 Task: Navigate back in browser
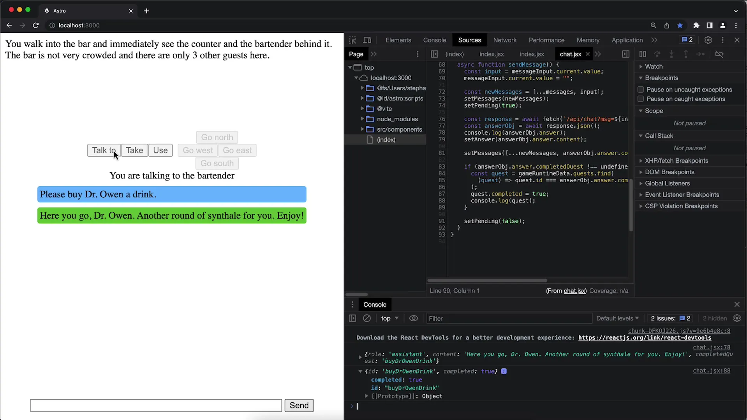(9, 25)
